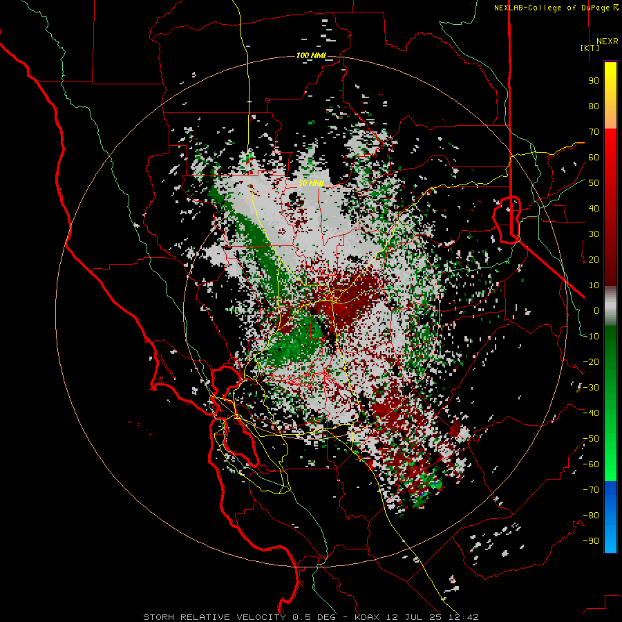
Task: Click the NEXR label above the color scale
Action: (607, 41)
